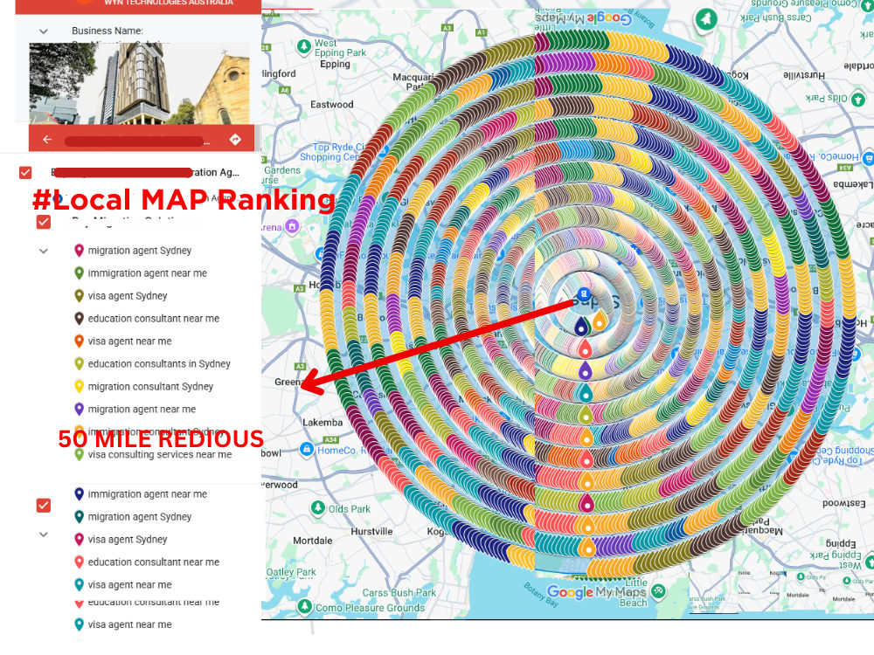Viewport: 874px width, 655px height.
Task: Click the HomeCo shopping bag marker
Action: click(x=307, y=449)
